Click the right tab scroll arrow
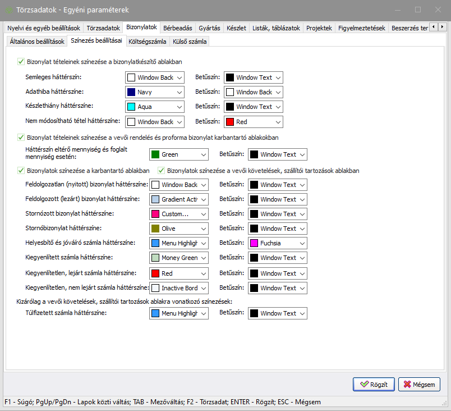 (x=443, y=27)
